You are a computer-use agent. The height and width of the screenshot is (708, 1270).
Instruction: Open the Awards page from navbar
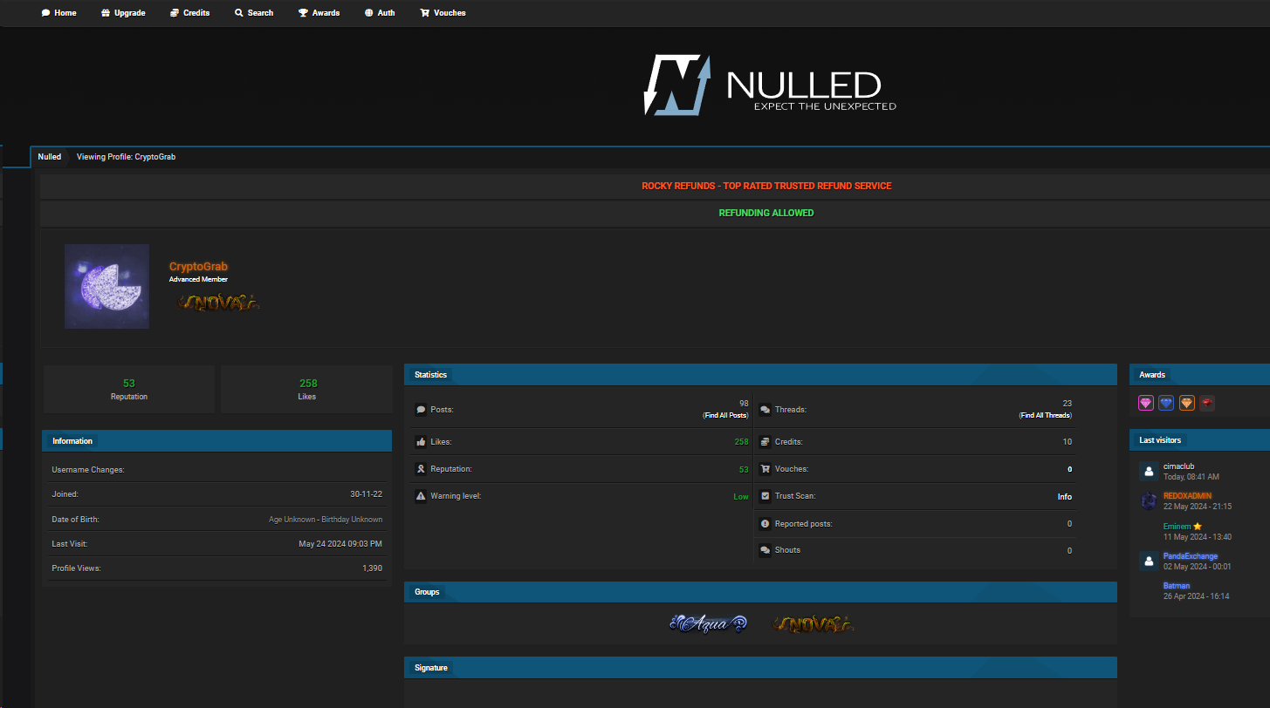319,13
